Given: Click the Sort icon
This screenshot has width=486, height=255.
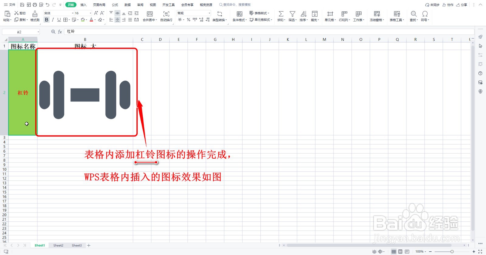Looking at the screenshot, I should (x=303, y=14).
